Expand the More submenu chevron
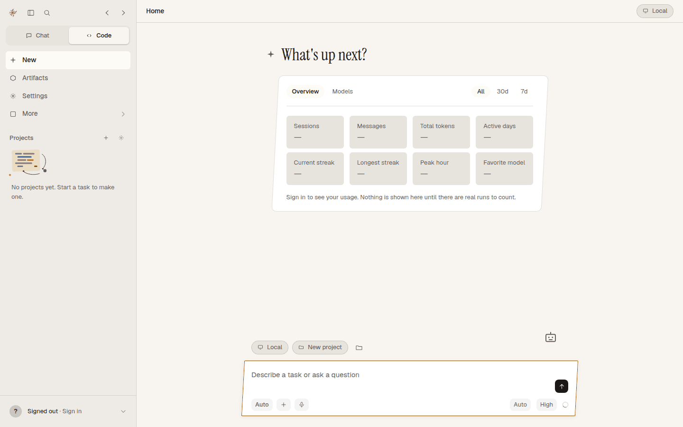The image size is (683, 427). [123, 114]
